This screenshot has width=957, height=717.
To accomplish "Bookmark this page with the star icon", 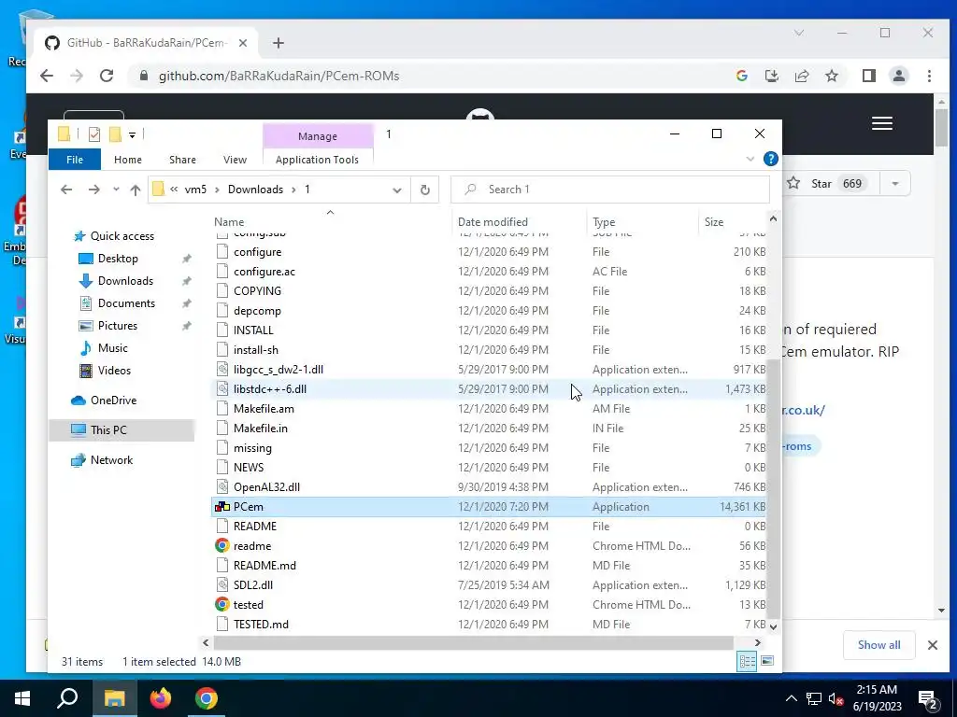I will [832, 76].
